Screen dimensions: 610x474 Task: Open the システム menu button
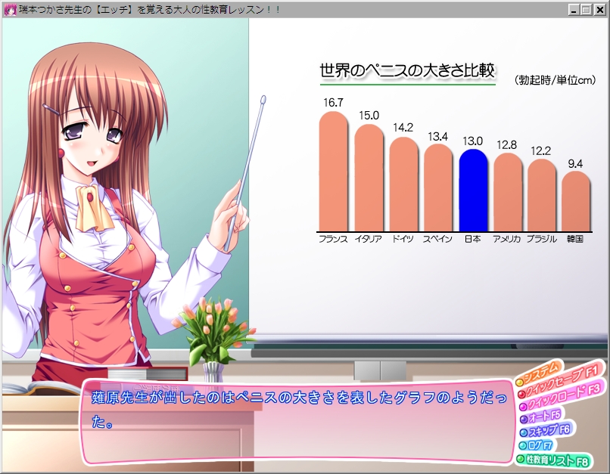[x=540, y=374]
